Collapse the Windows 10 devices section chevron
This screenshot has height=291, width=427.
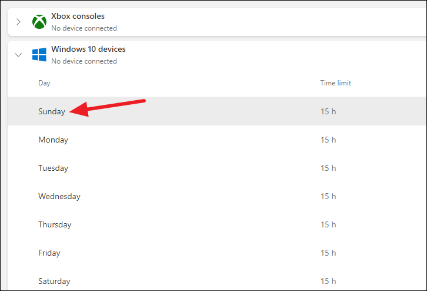(18, 55)
